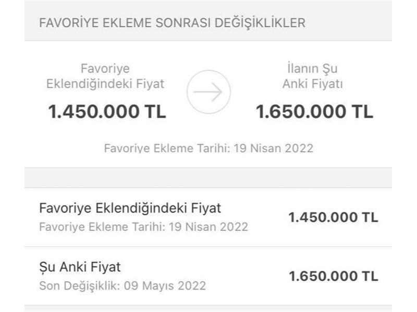Tap the large bold 1.650.000 TL price

click(x=314, y=111)
